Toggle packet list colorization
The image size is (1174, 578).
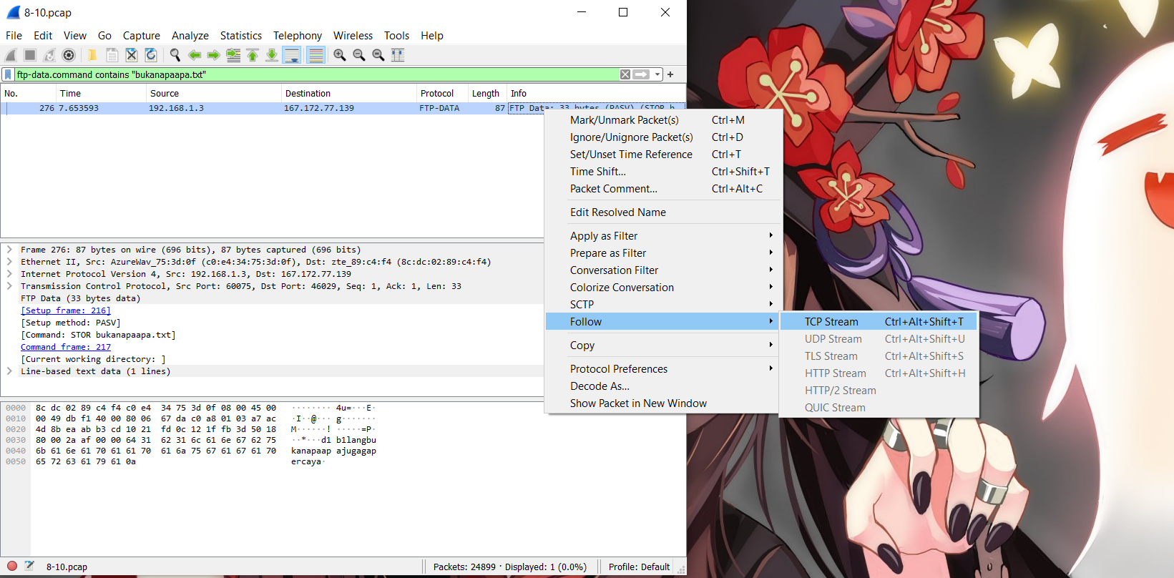click(315, 55)
